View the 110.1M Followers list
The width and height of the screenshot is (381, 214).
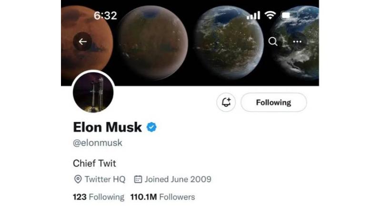tap(162, 197)
